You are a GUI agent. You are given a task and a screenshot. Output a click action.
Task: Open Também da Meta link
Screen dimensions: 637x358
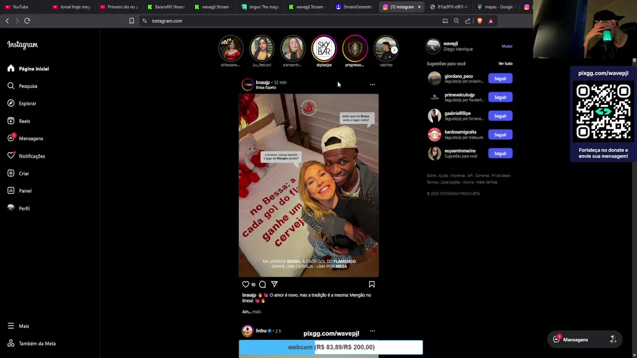coord(31,344)
